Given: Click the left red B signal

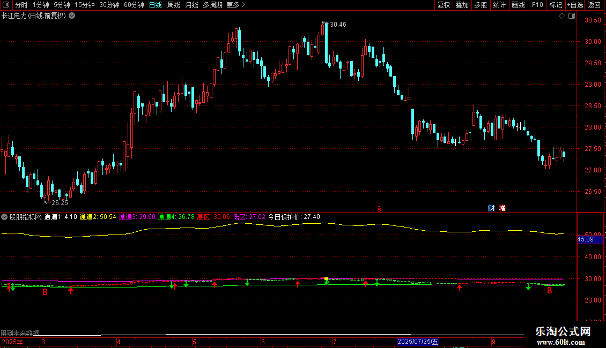Looking at the screenshot, I should click(x=45, y=292).
